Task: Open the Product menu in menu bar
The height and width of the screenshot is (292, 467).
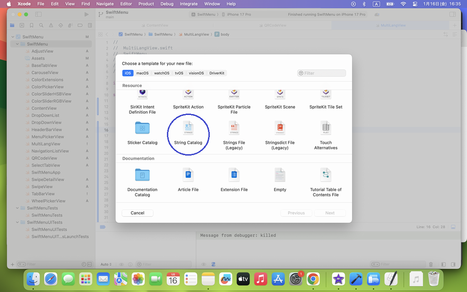Action: 146,4
